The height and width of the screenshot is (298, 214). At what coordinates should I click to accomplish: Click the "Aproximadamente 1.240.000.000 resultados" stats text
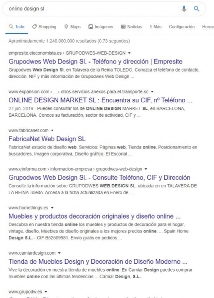point(69,41)
